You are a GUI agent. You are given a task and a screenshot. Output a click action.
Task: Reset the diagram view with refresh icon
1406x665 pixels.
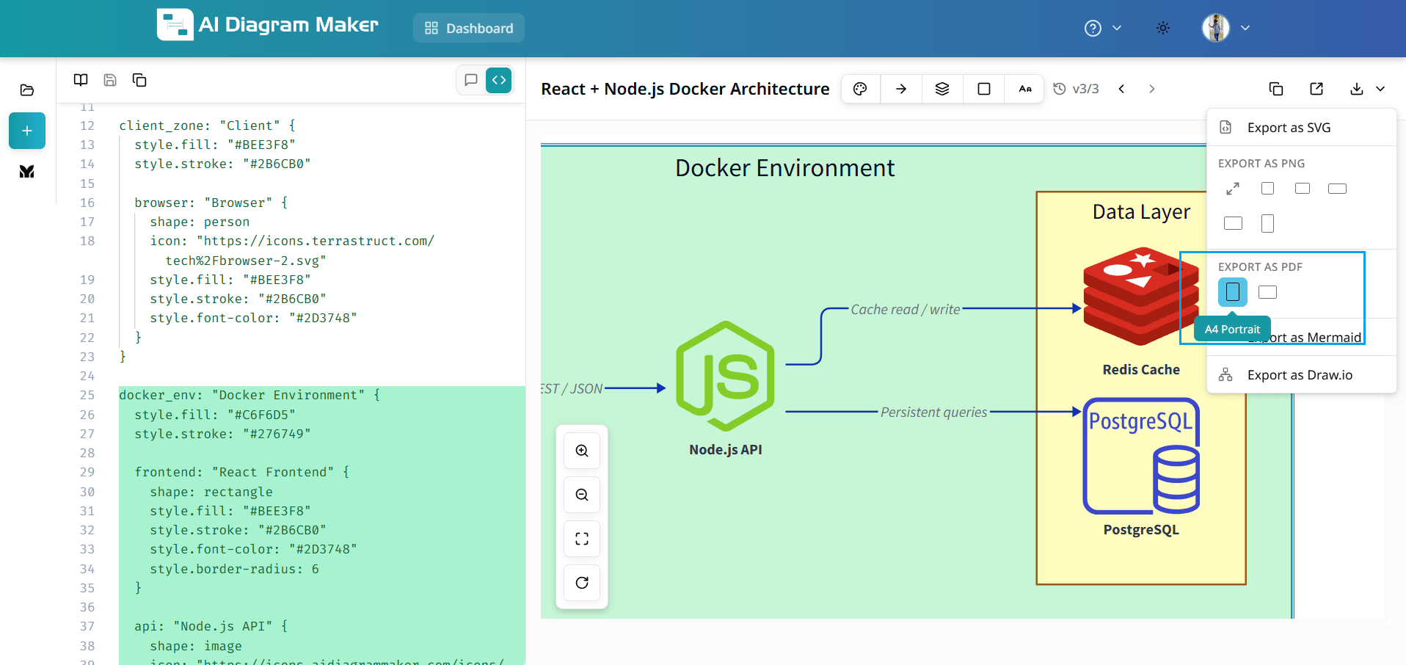(x=582, y=583)
